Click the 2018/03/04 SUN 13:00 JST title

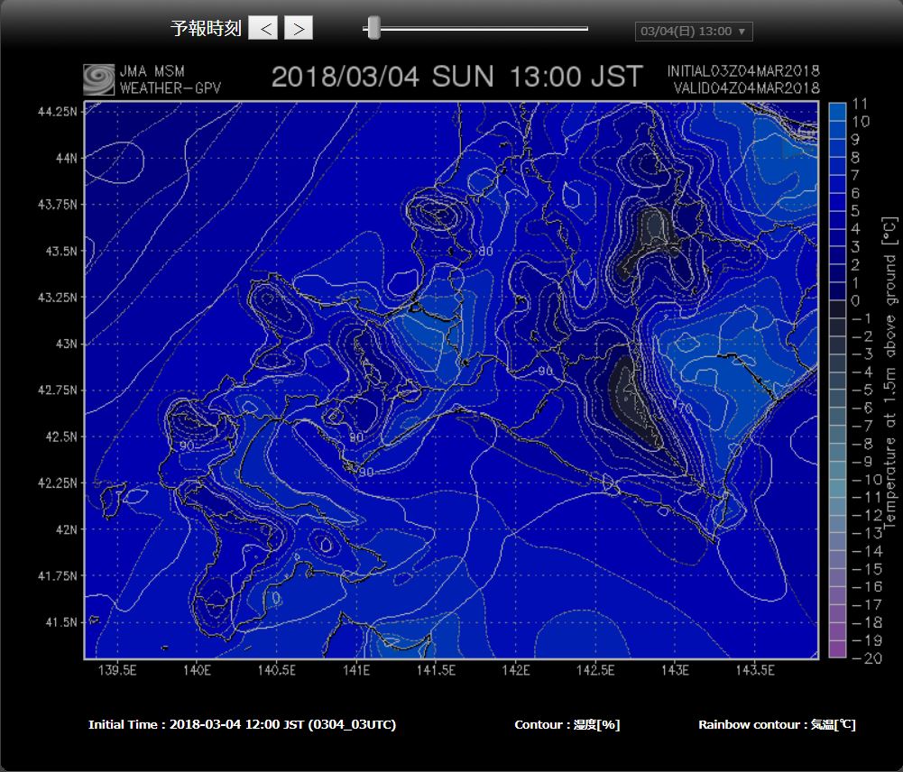click(457, 77)
